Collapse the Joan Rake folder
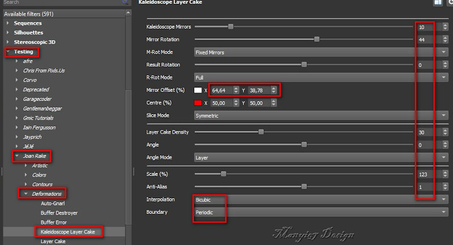This screenshot has width=453, height=245. [x=17, y=156]
